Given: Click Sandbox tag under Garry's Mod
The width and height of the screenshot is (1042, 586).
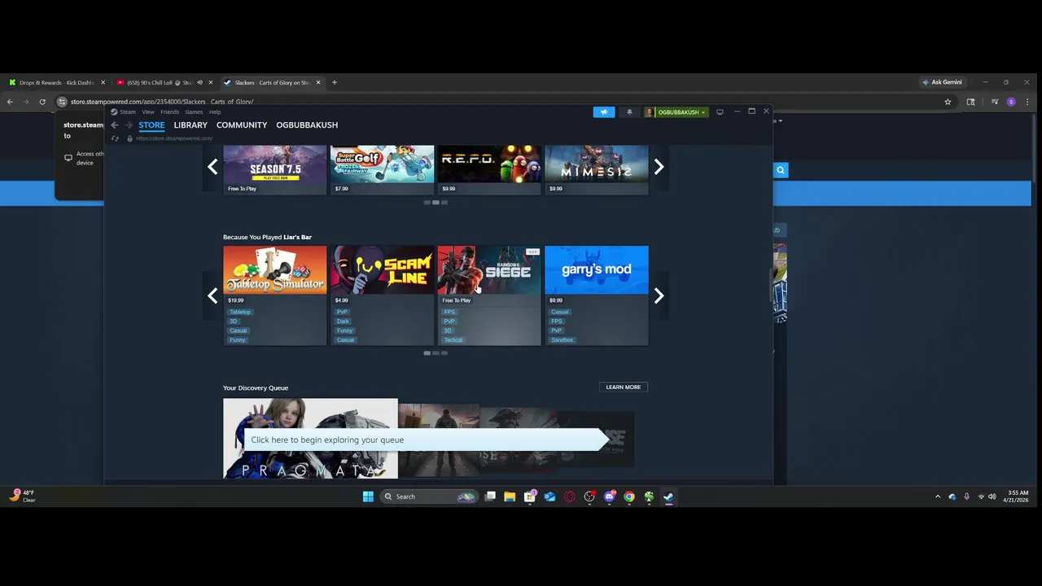Looking at the screenshot, I should coord(563,340).
